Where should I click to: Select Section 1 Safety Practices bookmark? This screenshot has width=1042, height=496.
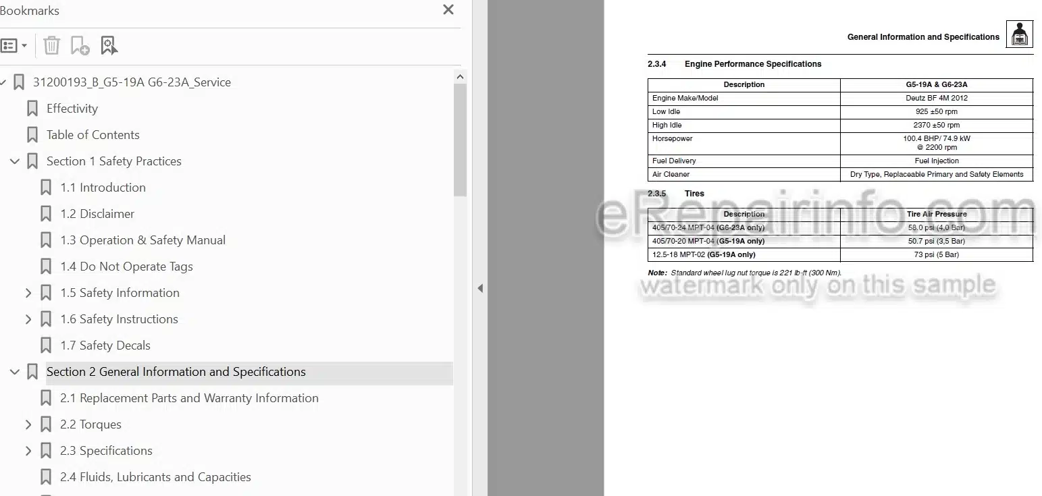(114, 161)
